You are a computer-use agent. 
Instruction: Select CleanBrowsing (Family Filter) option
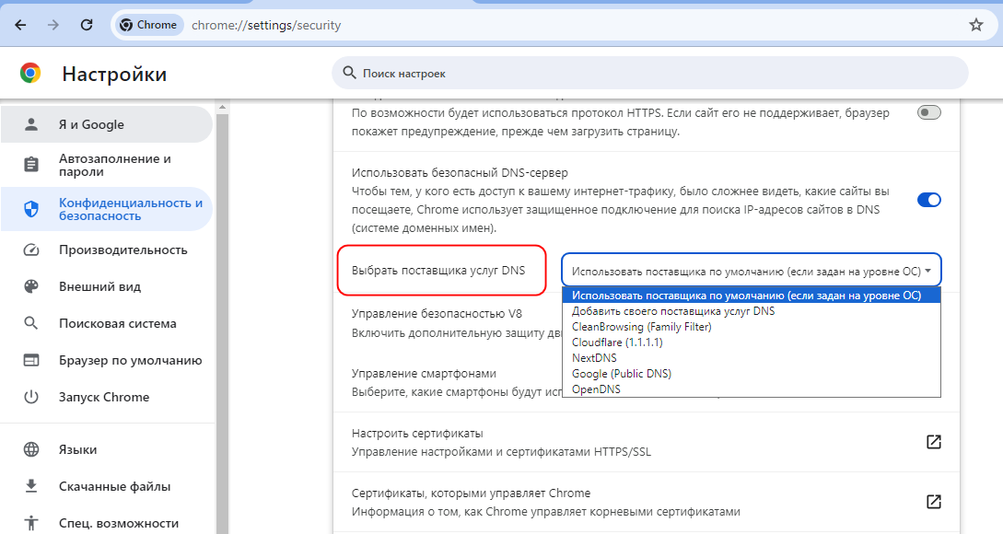(x=751, y=326)
